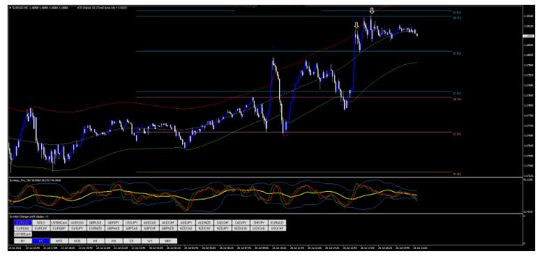Click the down arrow marker above the highest peak
This screenshot has height=258, width=540.
[x=371, y=10]
